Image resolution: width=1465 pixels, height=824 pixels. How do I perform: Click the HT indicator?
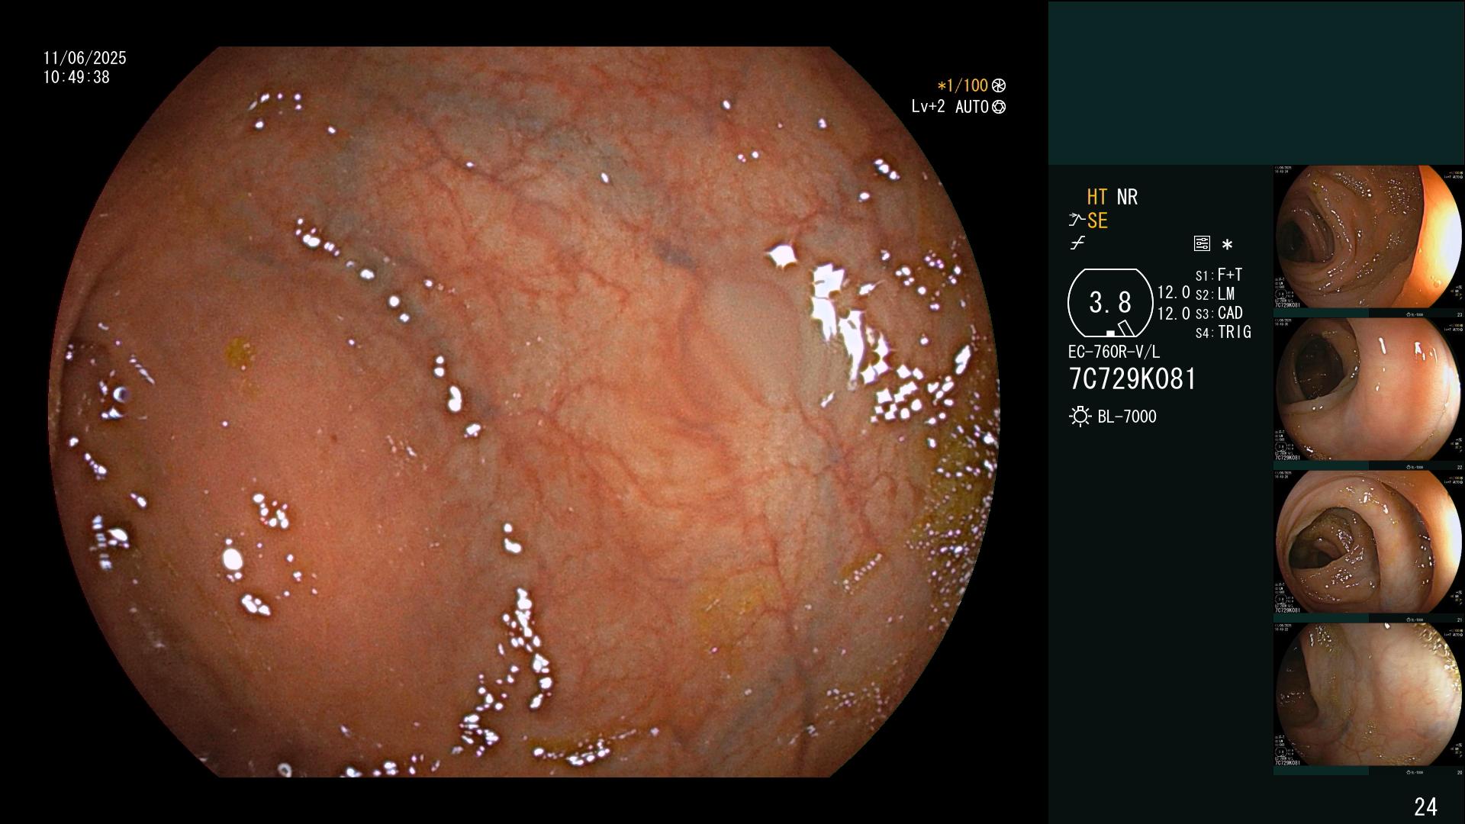click(x=1097, y=198)
